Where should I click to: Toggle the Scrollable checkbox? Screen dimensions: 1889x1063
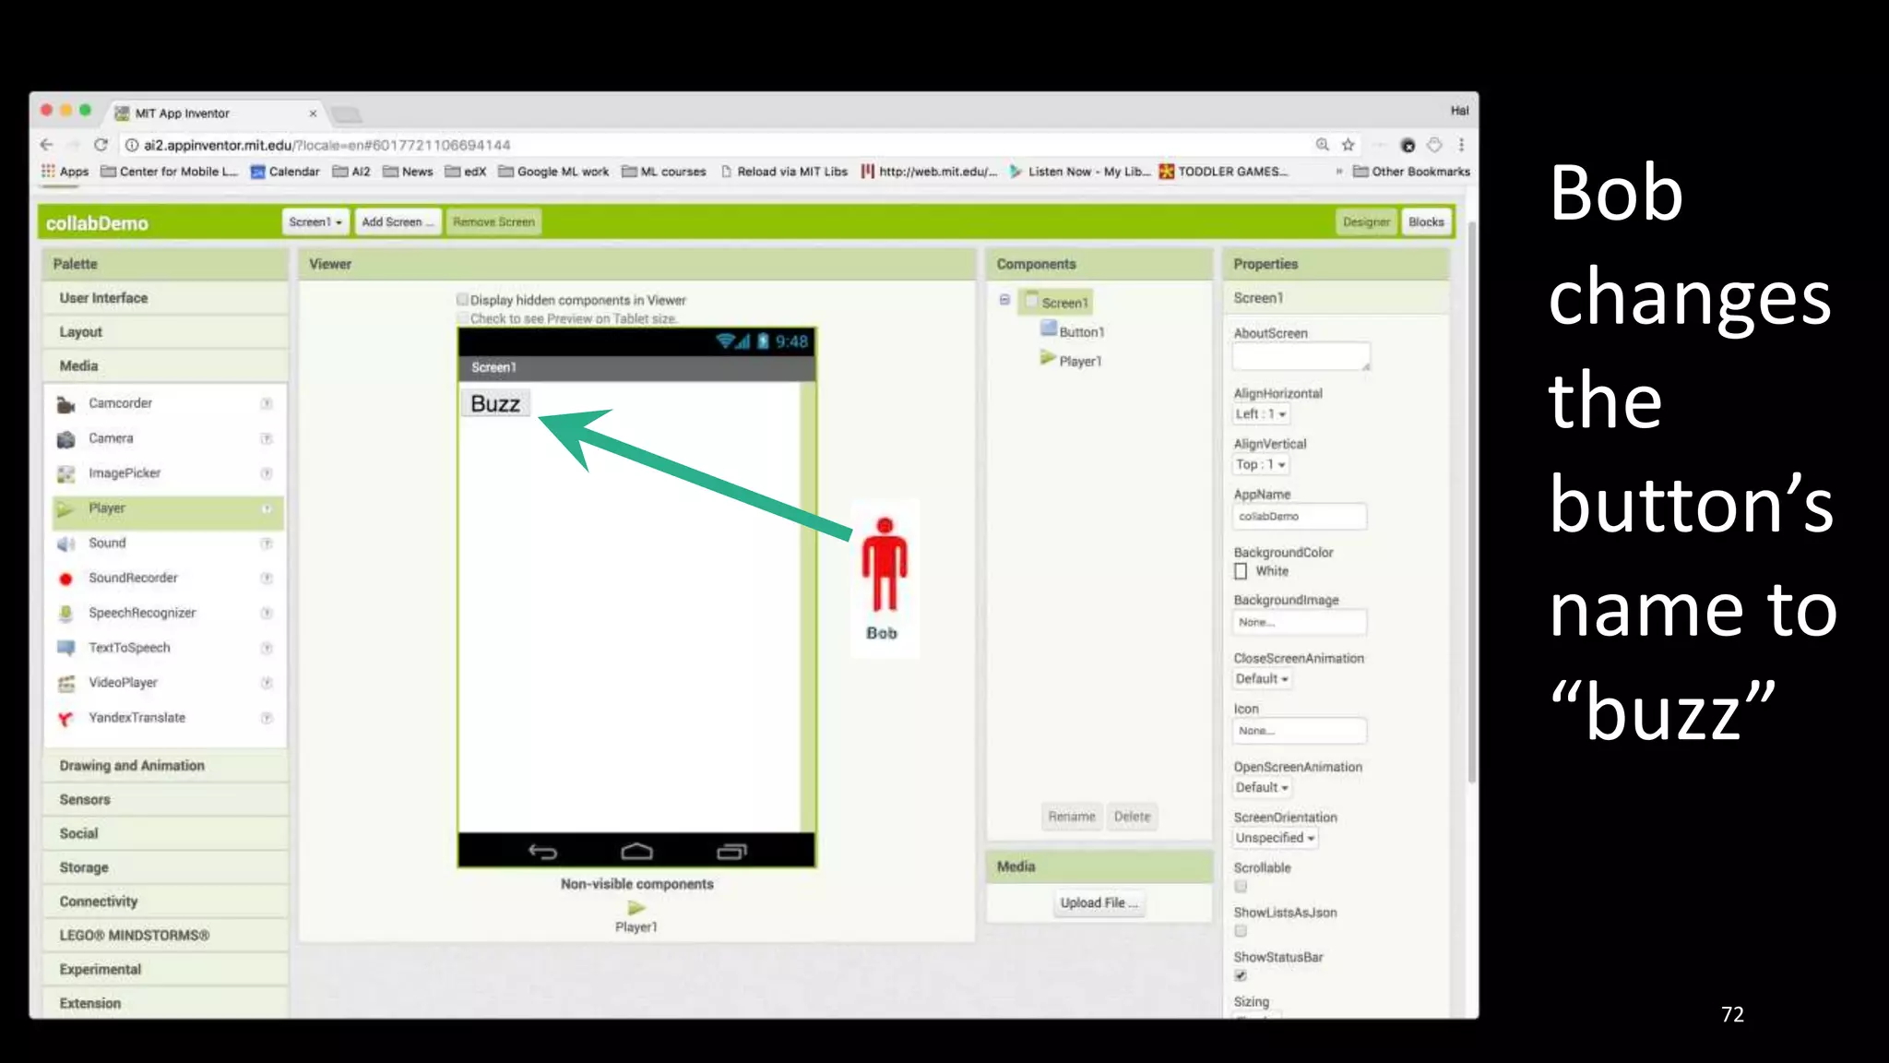[x=1241, y=886]
